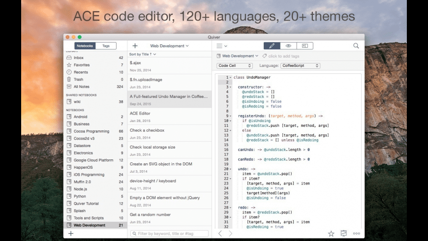The width and height of the screenshot is (428, 241).
Task: Add a notebook using bottom-left plus
Action: [x=71, y=233]
